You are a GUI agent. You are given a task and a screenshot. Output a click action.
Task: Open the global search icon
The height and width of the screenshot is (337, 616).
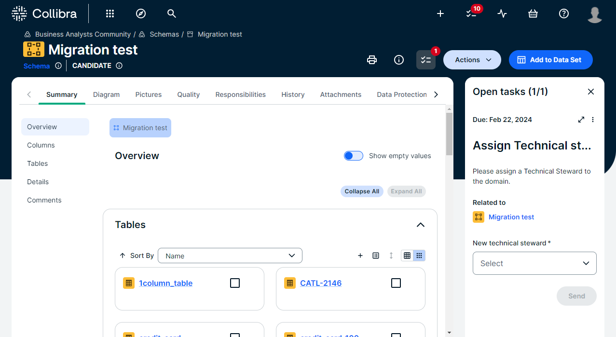pos(172,13)
